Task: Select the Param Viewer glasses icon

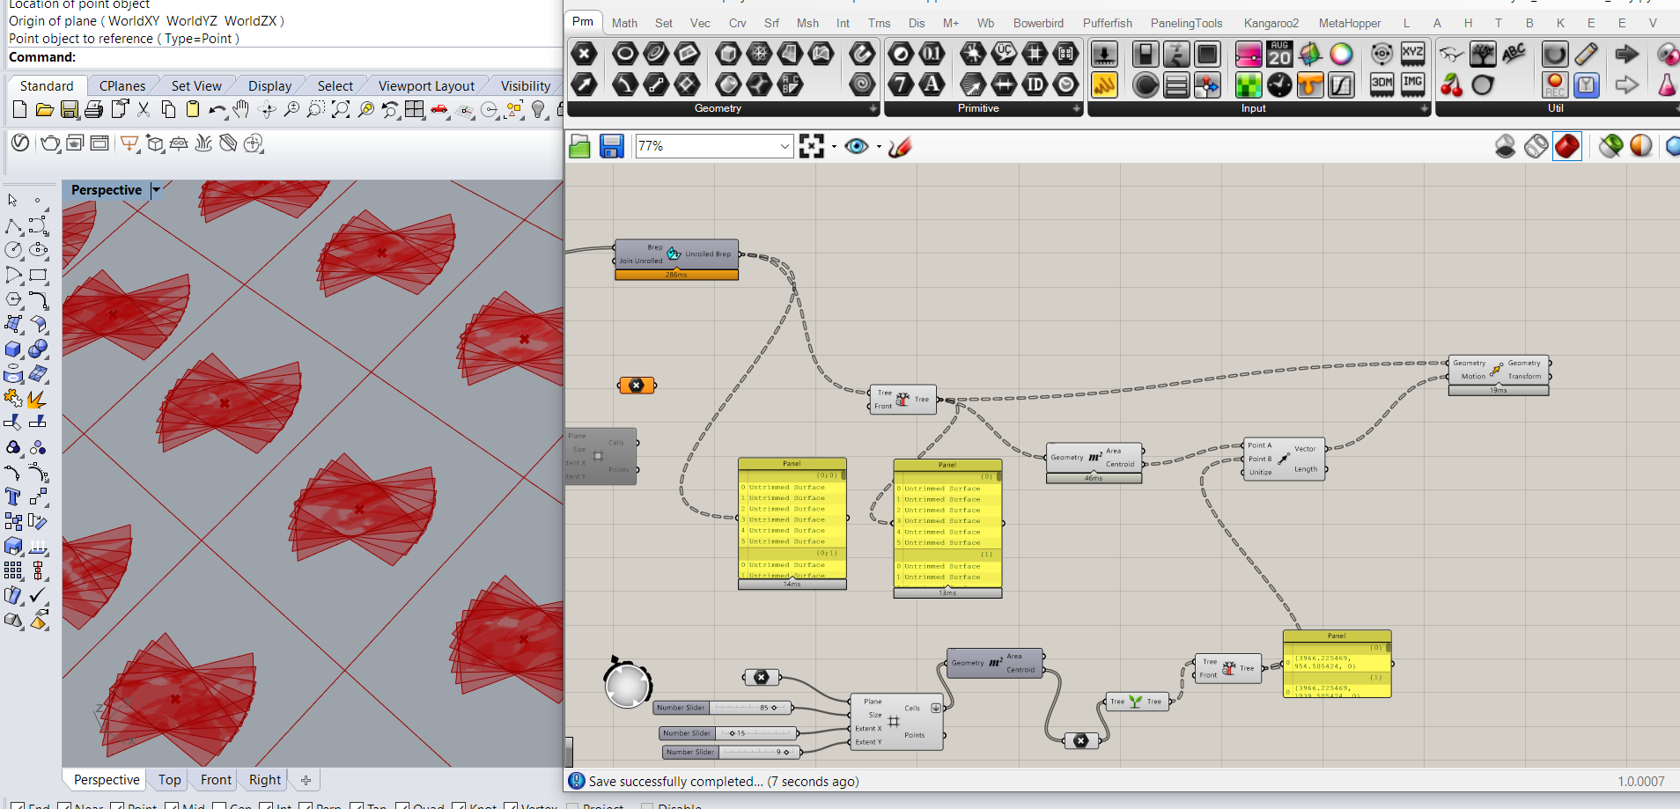Action: click(x=1452, y=54)
